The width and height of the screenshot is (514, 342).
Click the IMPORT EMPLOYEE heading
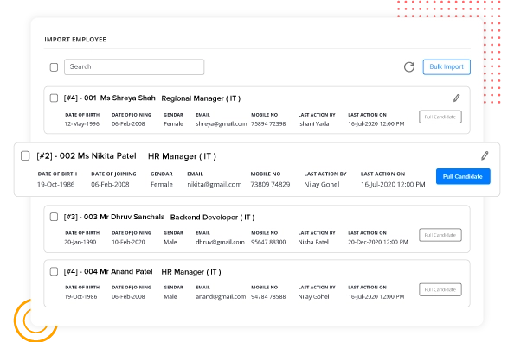click(x=75, y=40)
